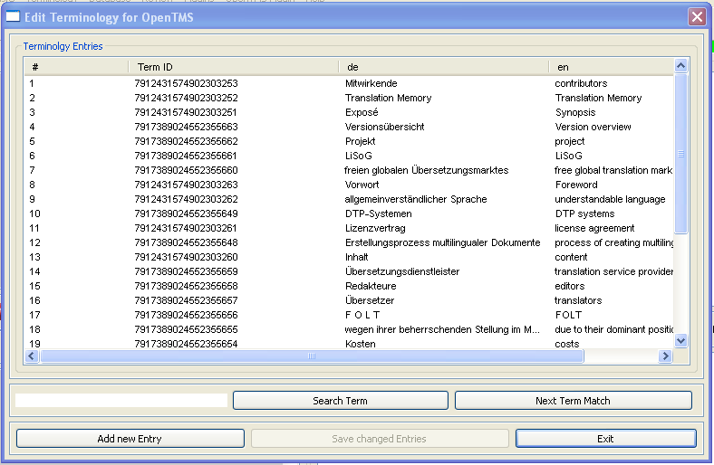Click the 'Kosten' entry in row 19
714x465 pixels.
(x=360, y=344)
